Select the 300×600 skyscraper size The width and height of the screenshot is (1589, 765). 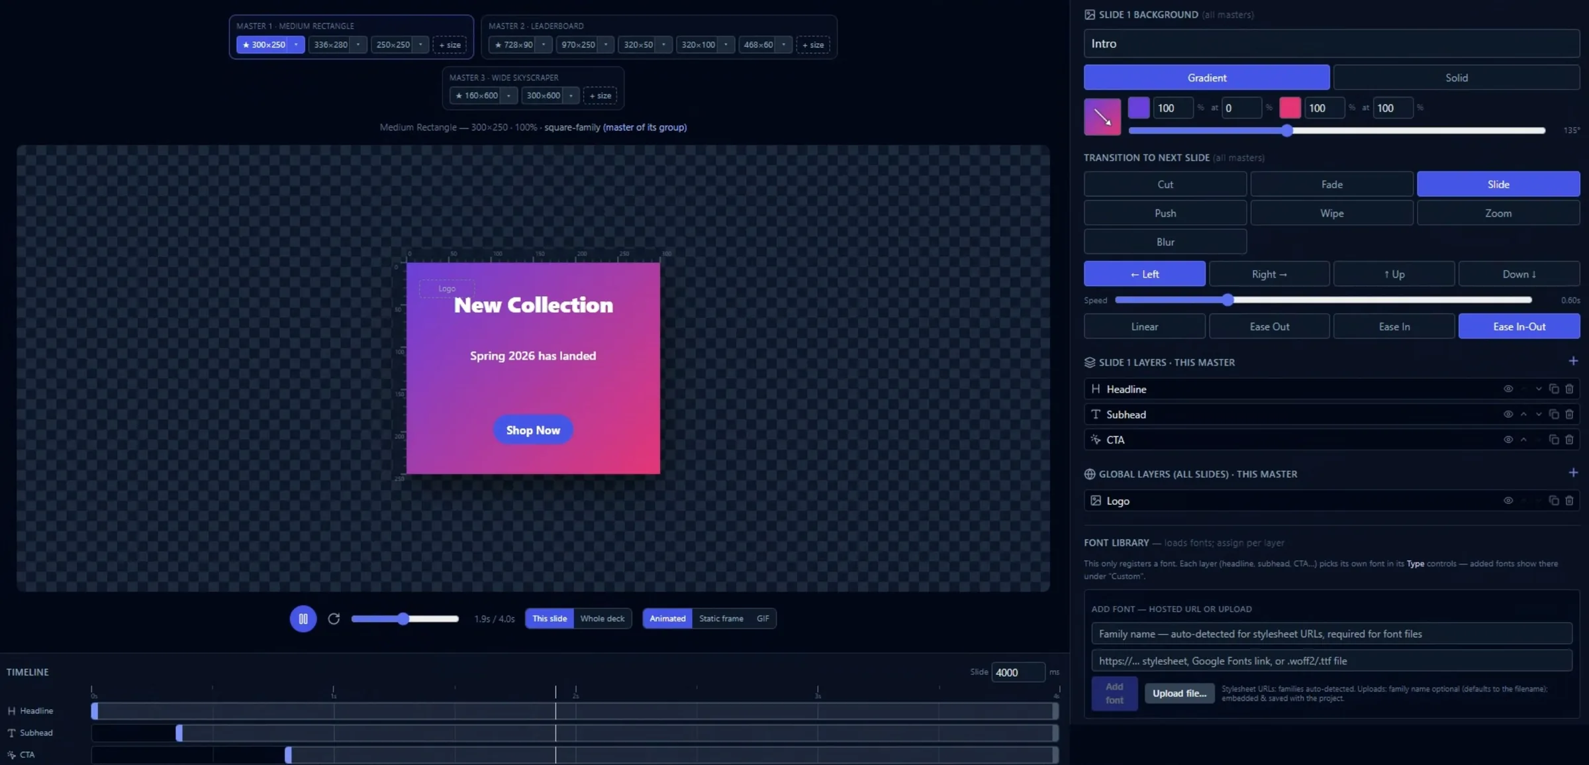point(543,96)
